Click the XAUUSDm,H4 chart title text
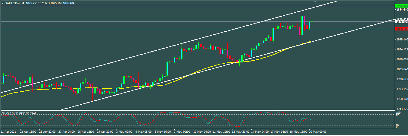The height and width of the screenshot is (136, 408). coord(14,3)
